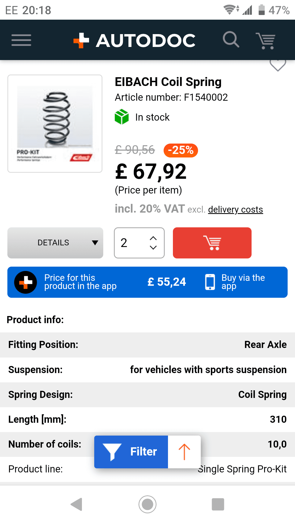
Task: Open the Filter button
Action: [x=131, y=452]
